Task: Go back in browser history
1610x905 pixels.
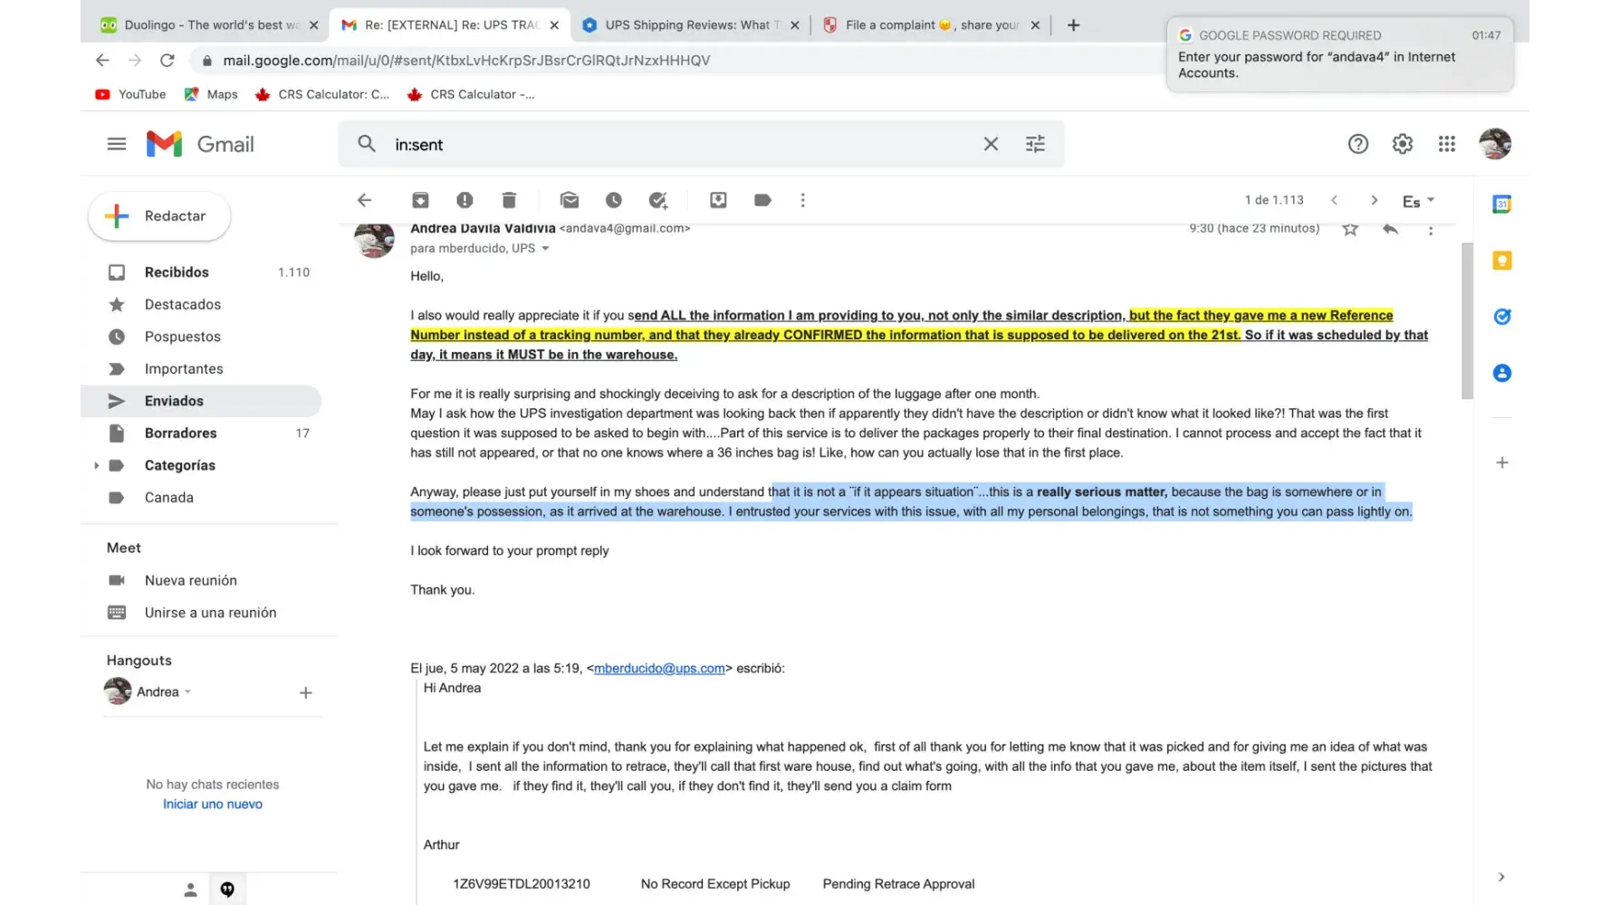Action: coord(102,61)
